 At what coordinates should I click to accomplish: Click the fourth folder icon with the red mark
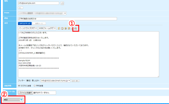point(69,28)
